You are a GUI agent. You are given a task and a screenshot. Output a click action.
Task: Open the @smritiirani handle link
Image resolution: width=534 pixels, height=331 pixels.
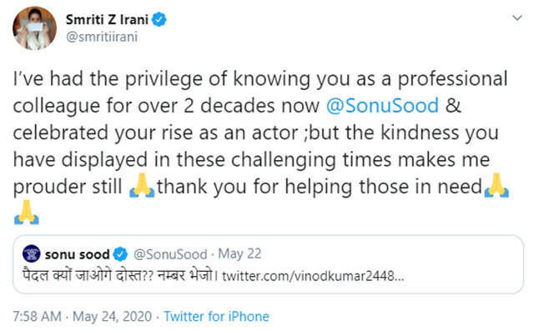[x=102, y=37]
